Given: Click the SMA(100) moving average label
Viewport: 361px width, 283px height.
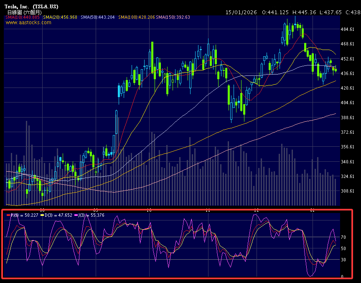Looking at the screenshot, I should 136,17.
